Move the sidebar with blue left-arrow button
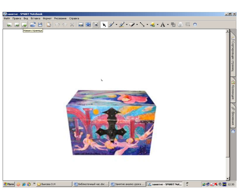The height and width of the screenshot is (194, 243). pyautogui.click(x=233, y=131)
